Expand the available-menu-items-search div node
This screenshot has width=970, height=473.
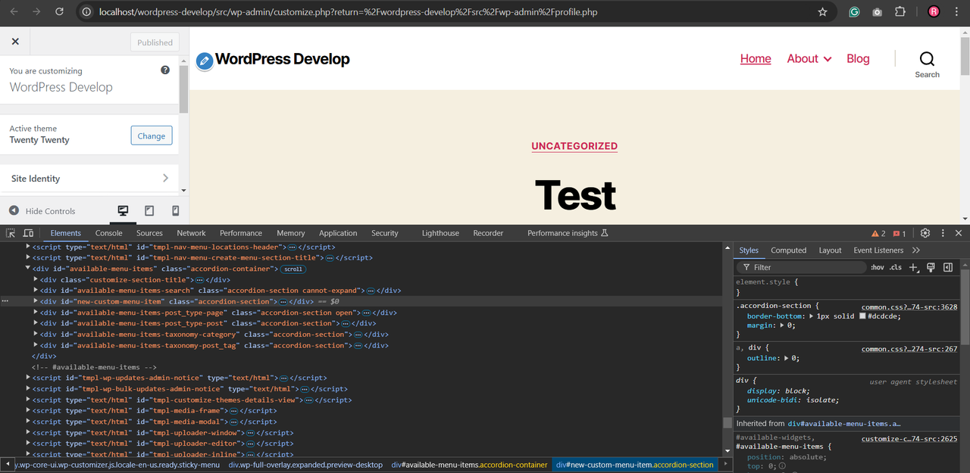click(36, 291)
